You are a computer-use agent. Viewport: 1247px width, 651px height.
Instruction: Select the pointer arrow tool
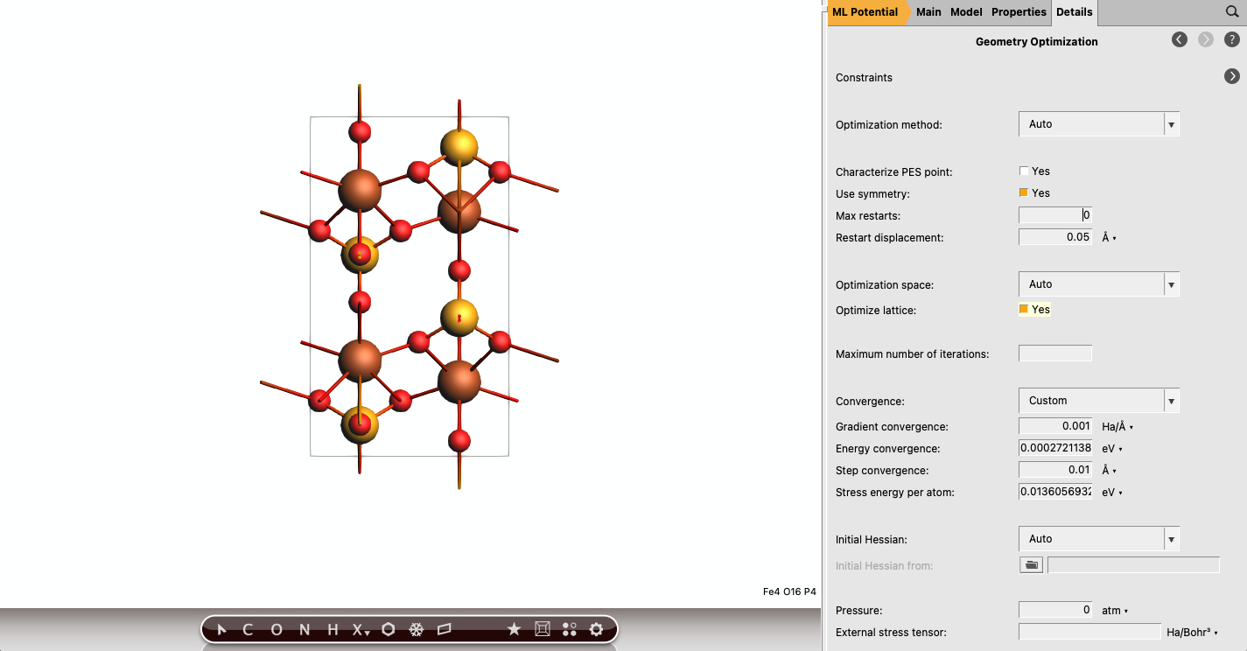pos(221,629)
